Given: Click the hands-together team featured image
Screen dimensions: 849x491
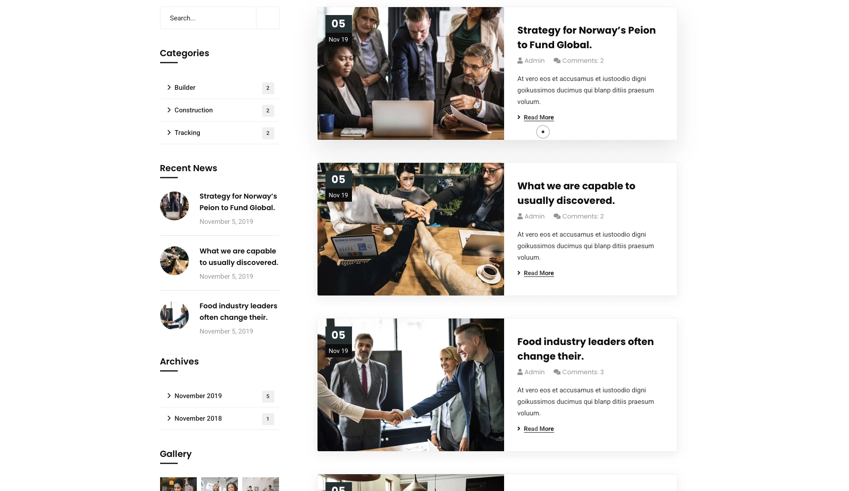Looking at the screenshot, I should [x=410, y=229].
